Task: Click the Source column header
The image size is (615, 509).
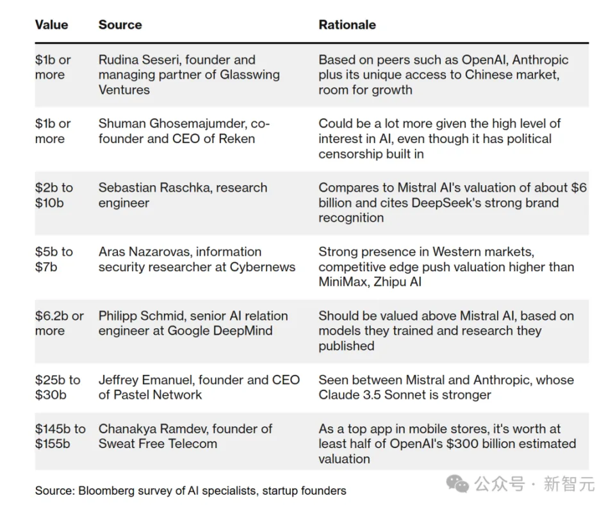Action: tap(120, 25)
